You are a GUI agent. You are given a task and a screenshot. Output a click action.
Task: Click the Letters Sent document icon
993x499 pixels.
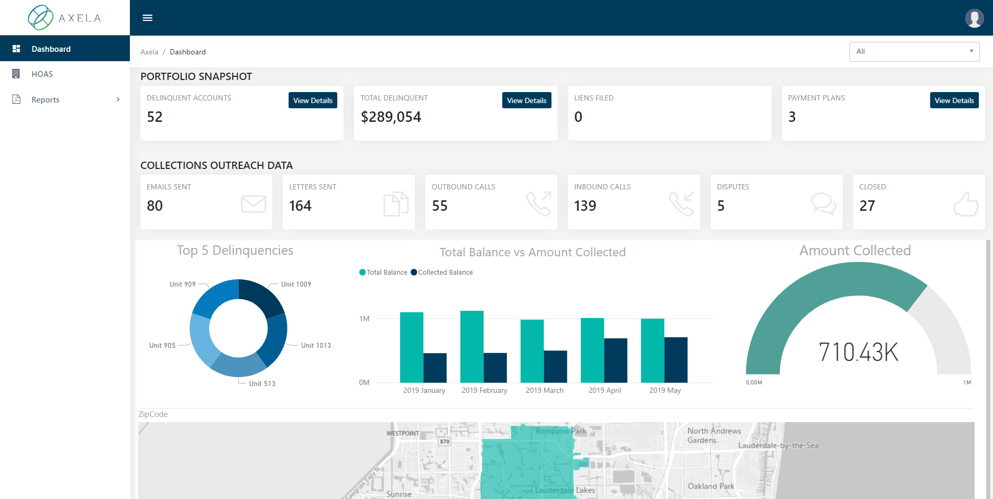(396, 204)
